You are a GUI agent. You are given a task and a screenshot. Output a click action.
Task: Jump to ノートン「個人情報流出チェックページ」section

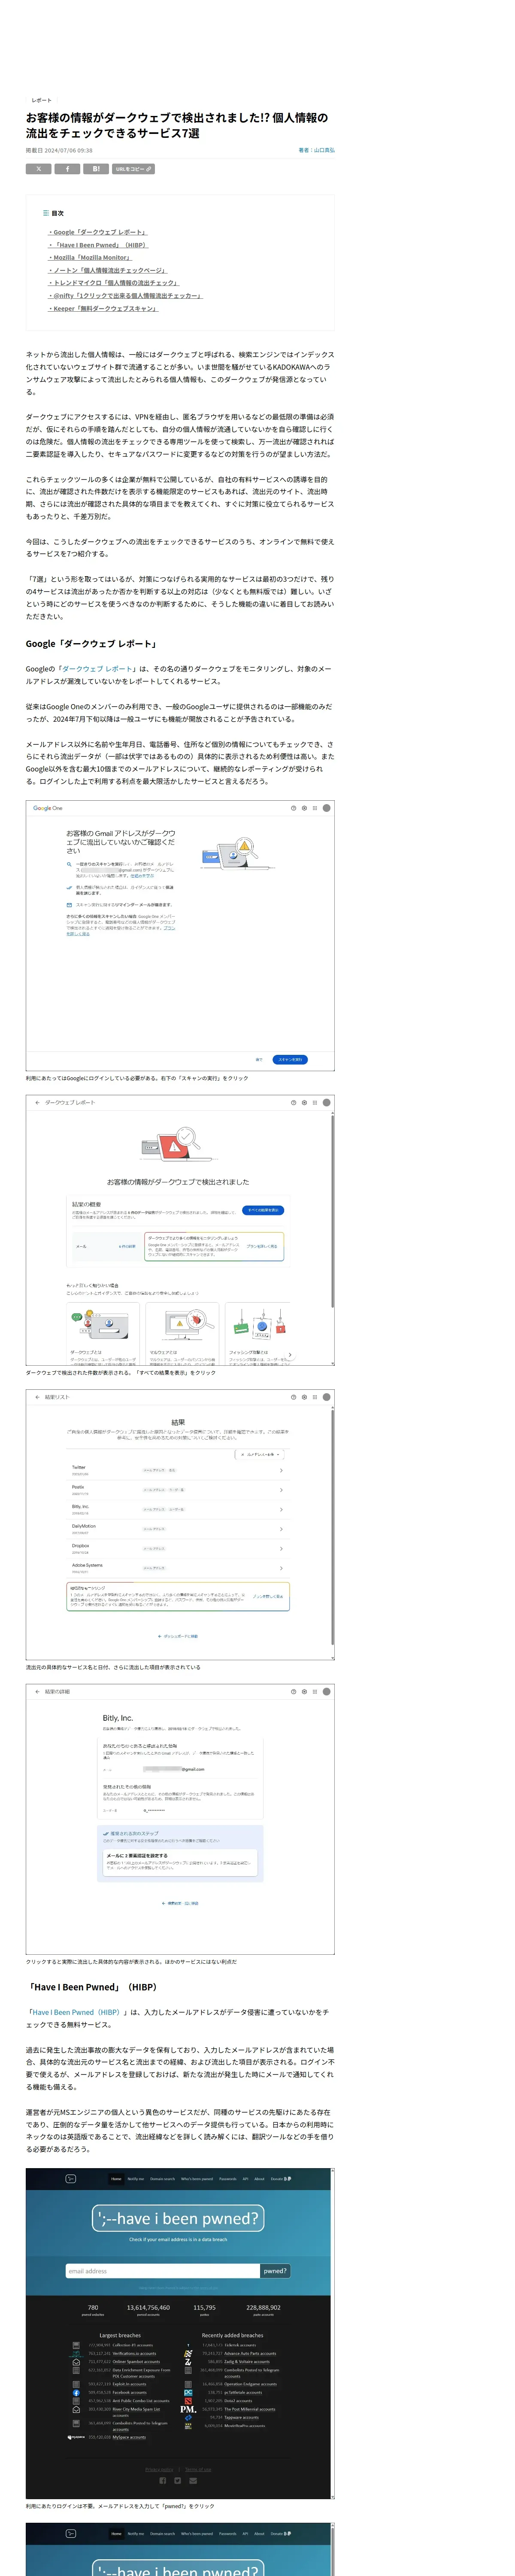(x=108, y=270)
